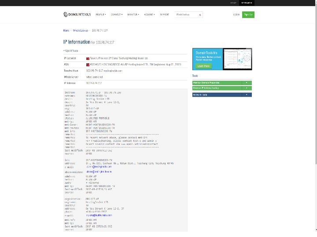
Task: Select the Whois Server value text
Action: [94, 77]
